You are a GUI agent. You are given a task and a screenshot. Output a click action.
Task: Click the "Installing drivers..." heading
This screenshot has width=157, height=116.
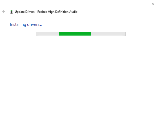click(x=26, y=25)
